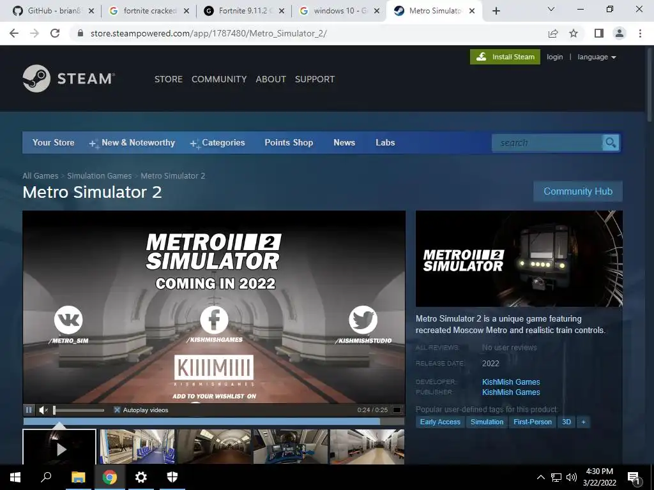Click the login link
The width and height of the screenshot is (654, 490).
(x=555, y=57)
